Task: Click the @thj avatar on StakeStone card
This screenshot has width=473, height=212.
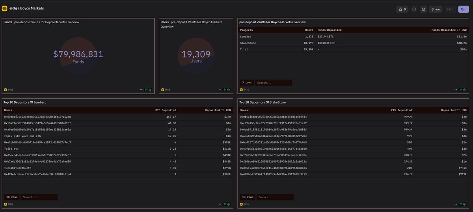Action: click(x=242, y=204)
